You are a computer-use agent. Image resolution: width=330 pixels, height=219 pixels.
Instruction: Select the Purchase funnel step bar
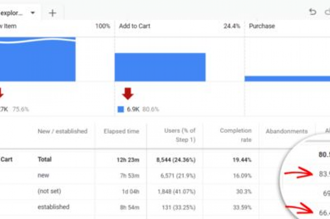pos(287,79)
